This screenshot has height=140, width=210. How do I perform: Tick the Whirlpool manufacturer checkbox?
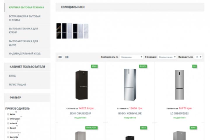(x=8, y=119)
